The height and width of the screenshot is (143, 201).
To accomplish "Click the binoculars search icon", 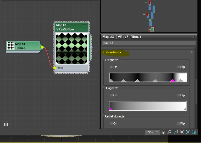I will click(x=6, y=124).
